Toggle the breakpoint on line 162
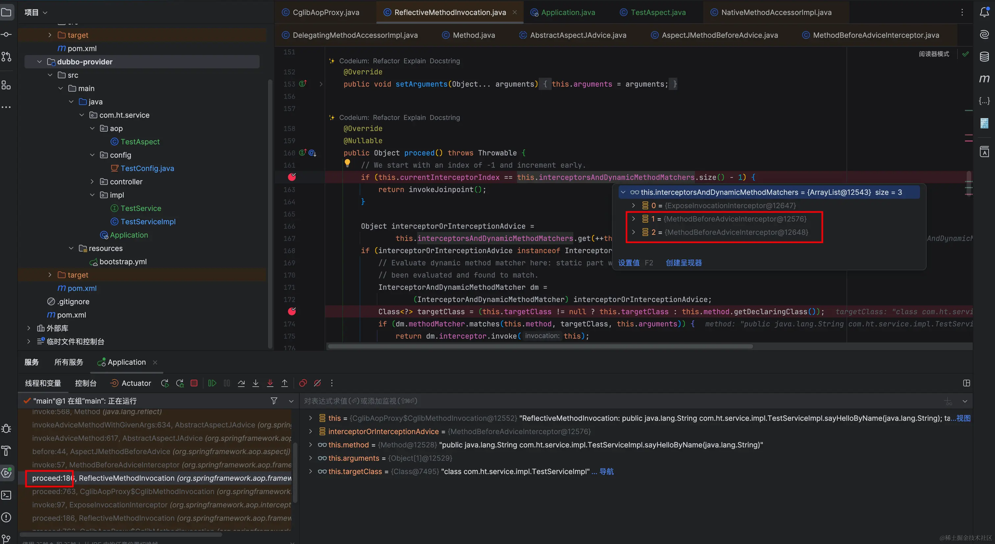The height and width of the screenshot is (544, 995). point(292,177)
